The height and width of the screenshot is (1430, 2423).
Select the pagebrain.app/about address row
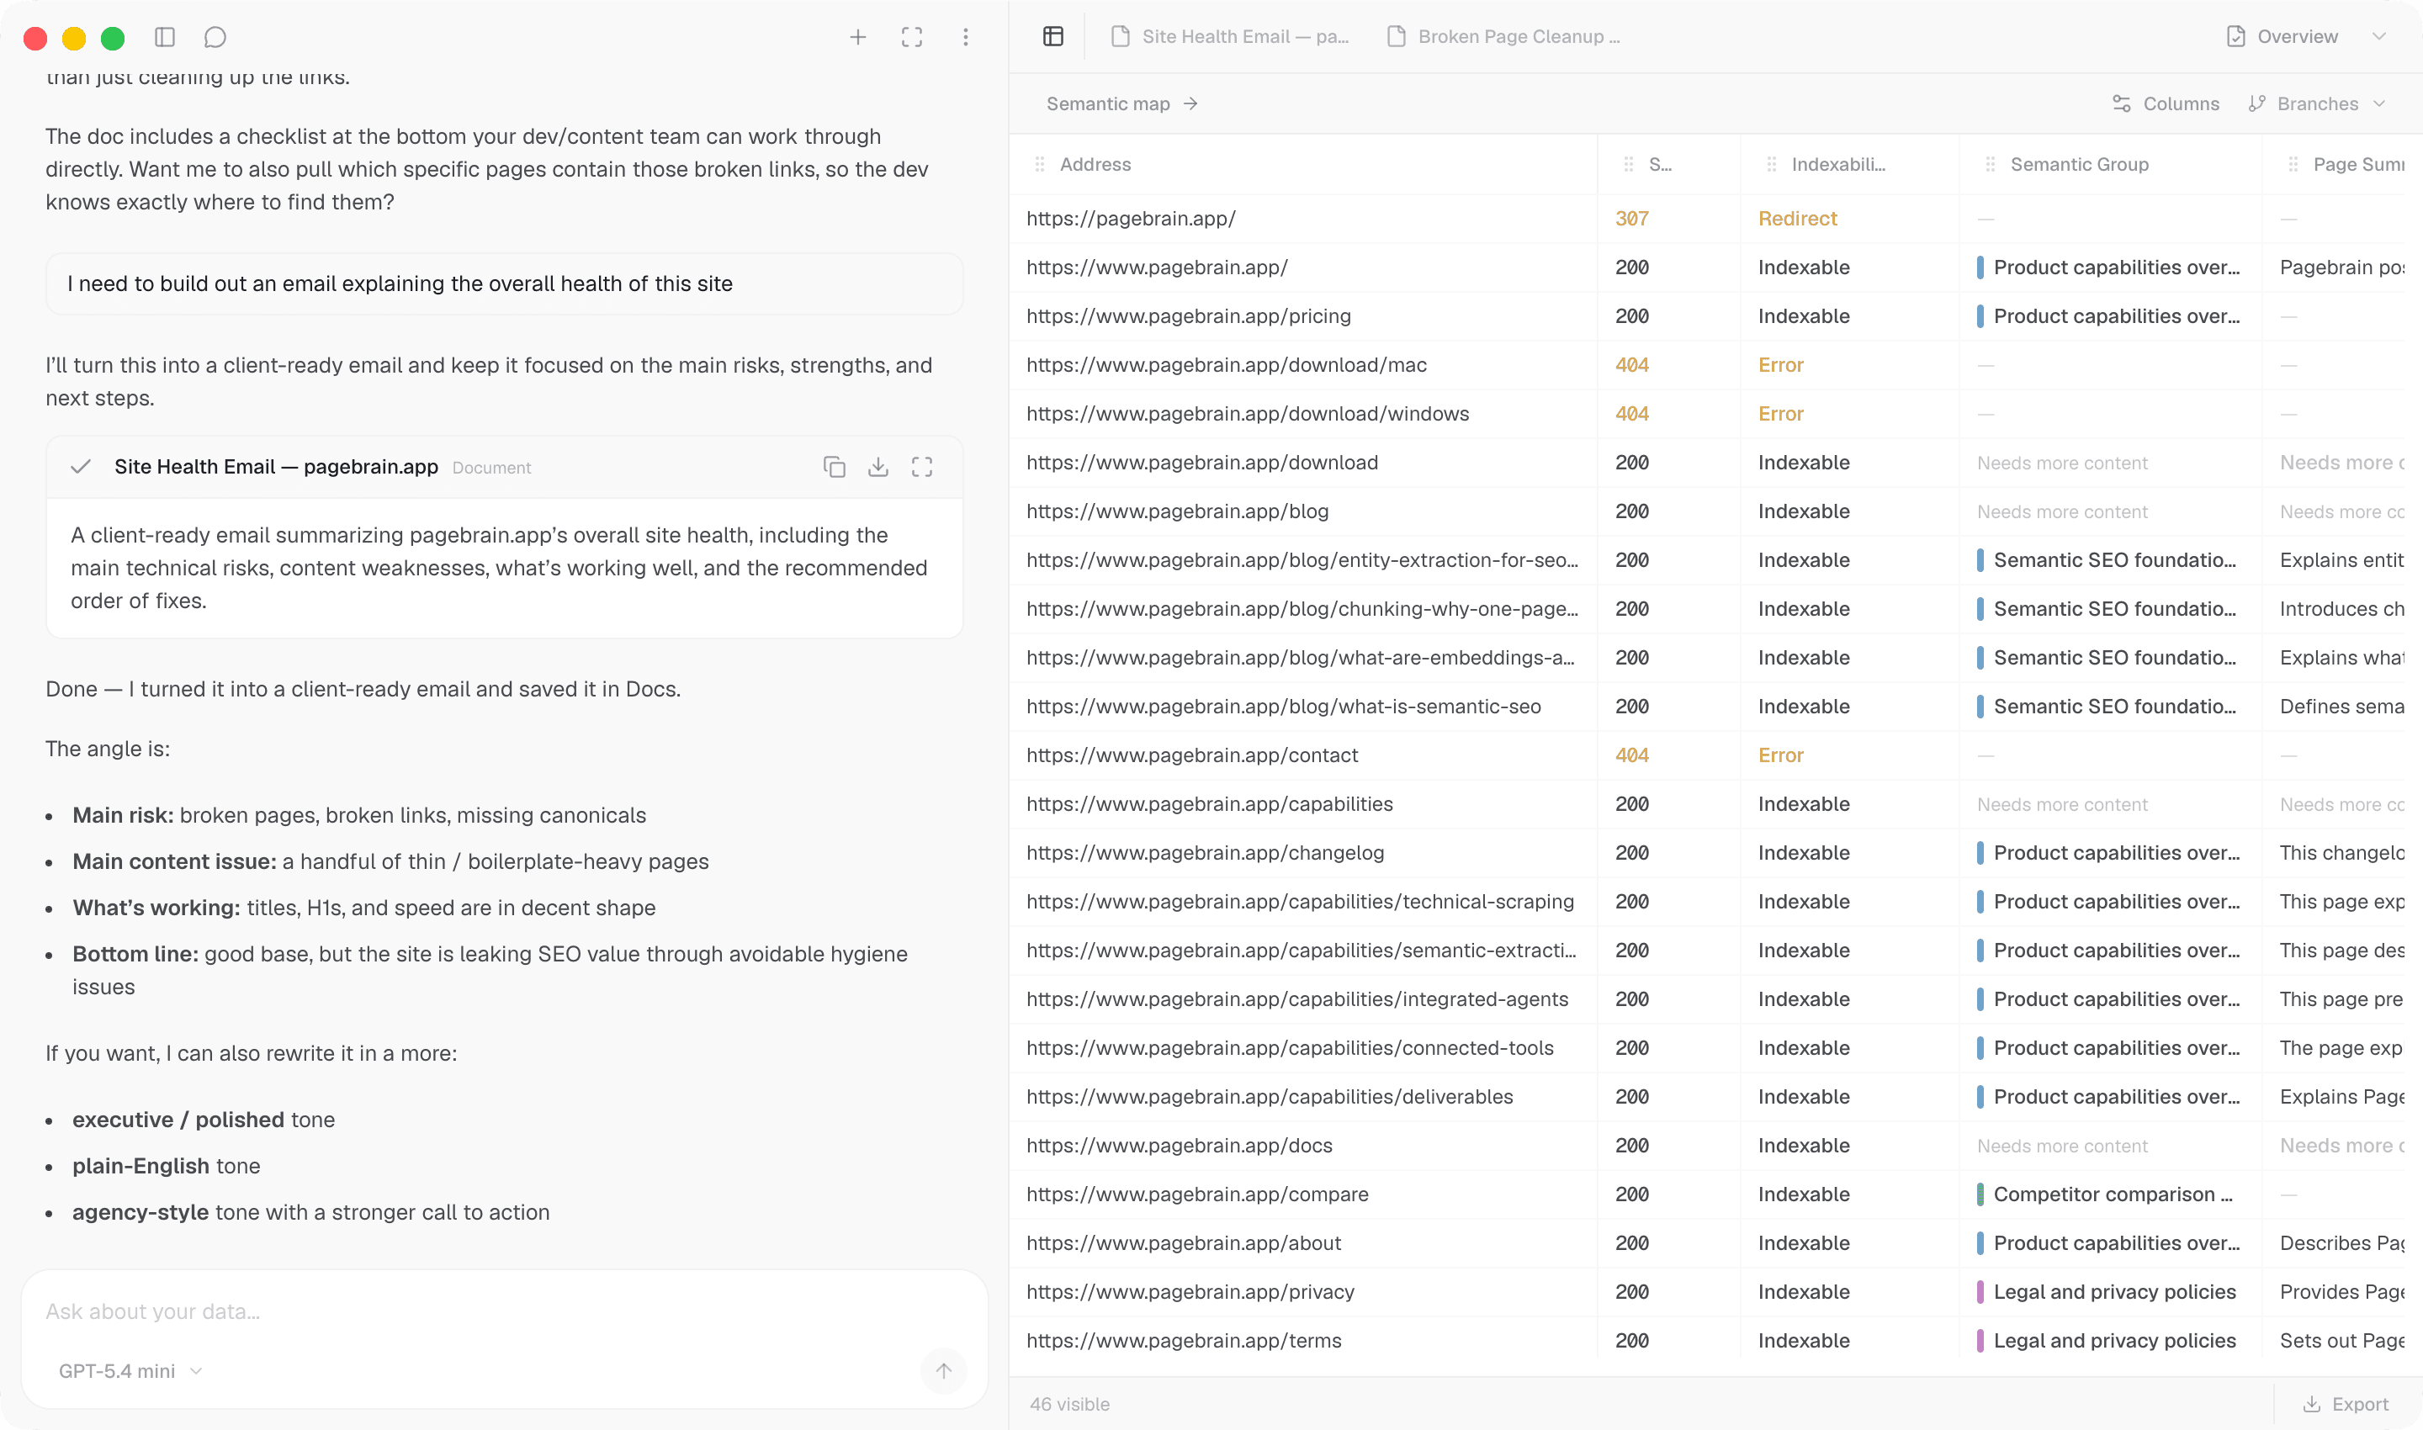click(x=1183, y=1244)
